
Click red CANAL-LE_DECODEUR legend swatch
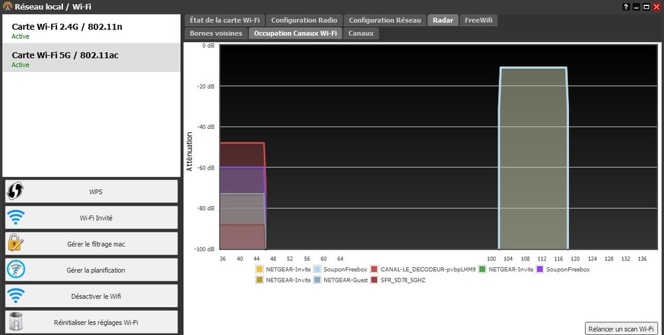coord(374,269)
